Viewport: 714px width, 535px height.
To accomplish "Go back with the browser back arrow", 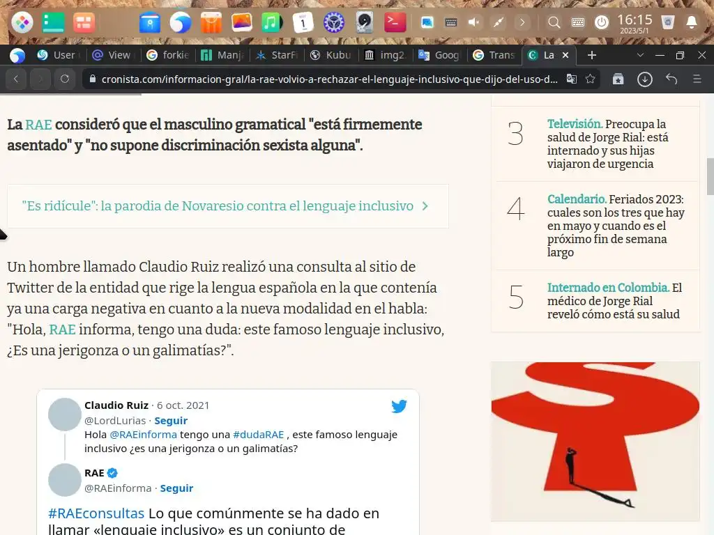I will [17, 79].
